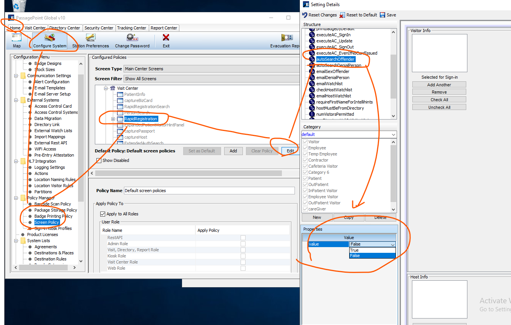Select the captureBizCard screen node

coord(138,100)
